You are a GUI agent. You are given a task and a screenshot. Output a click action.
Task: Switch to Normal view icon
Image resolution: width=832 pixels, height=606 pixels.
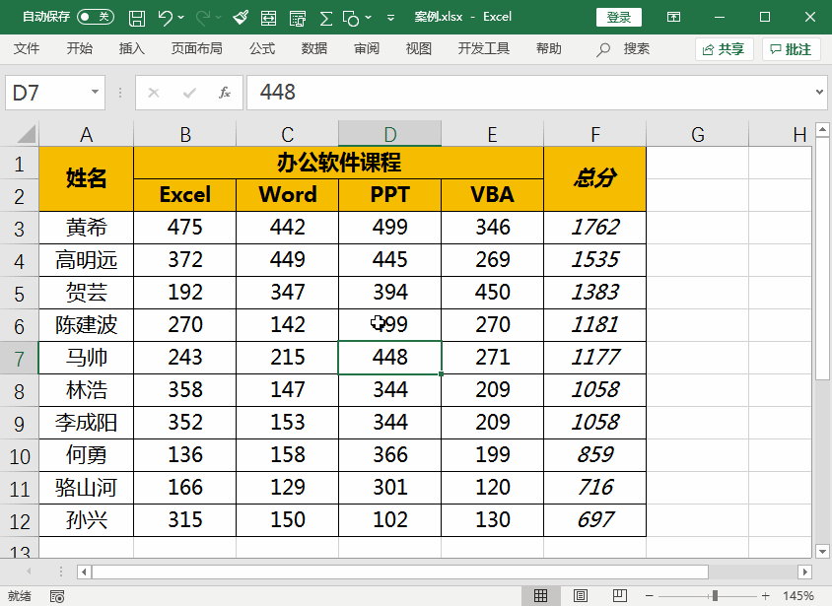click(540, 596)
